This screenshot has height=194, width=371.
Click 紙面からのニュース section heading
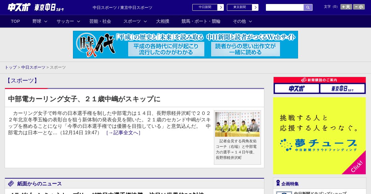click(x=40, y=184)
